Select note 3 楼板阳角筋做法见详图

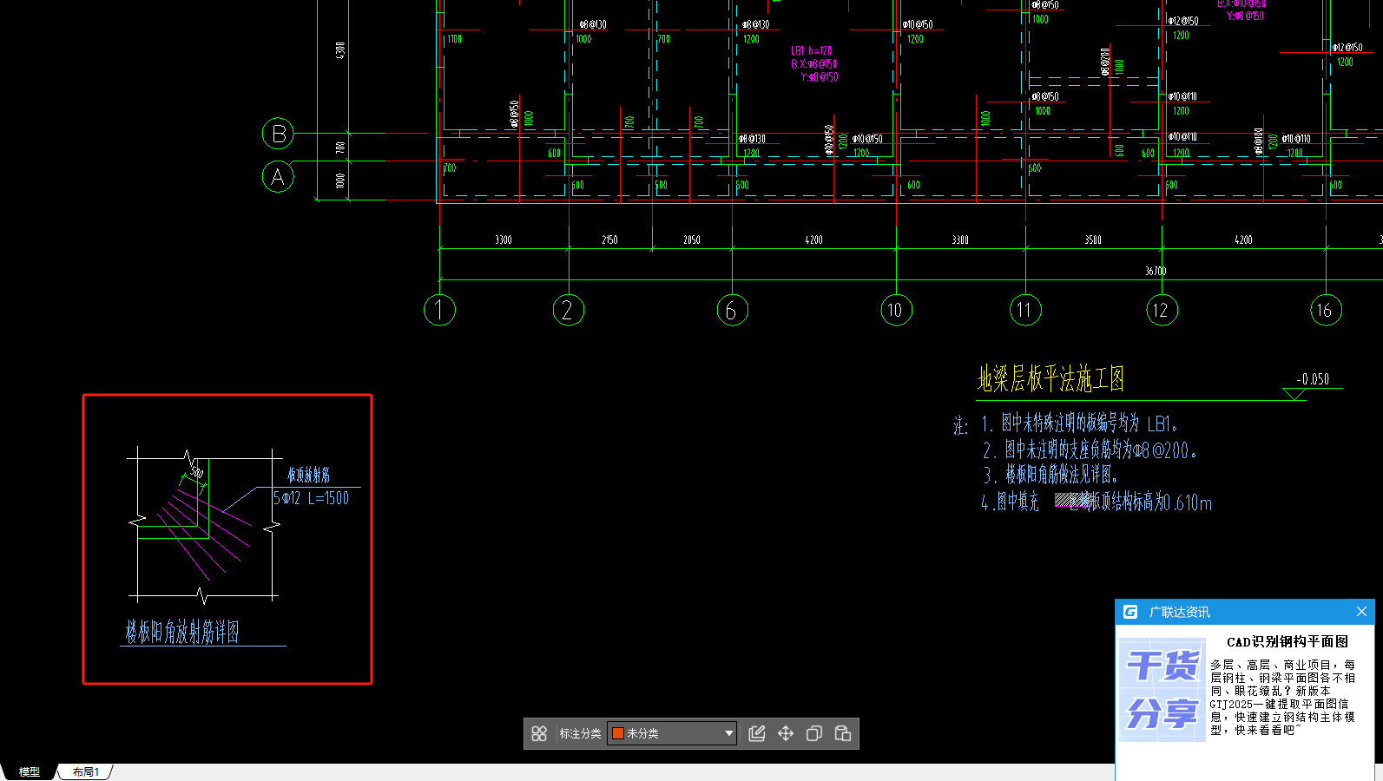(x=1050, y=475)
